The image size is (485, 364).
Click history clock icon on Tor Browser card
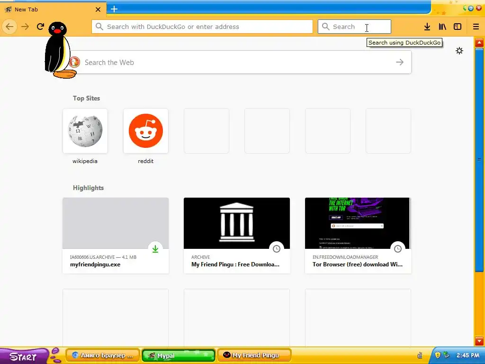(398, 249)
